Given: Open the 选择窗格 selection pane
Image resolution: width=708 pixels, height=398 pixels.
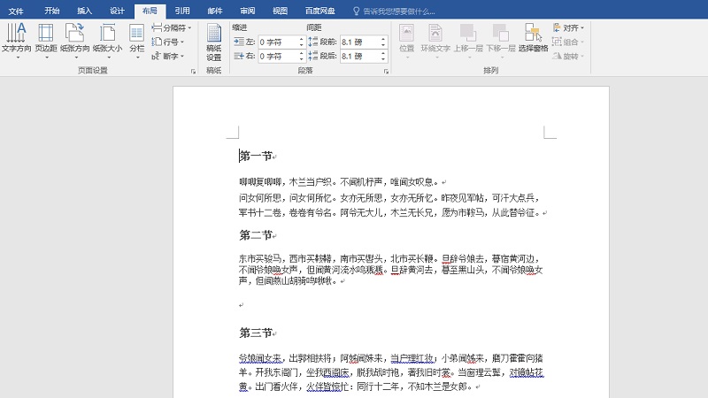Looking at the screenshot, I should pyautogui.click(x=533, y=39).
